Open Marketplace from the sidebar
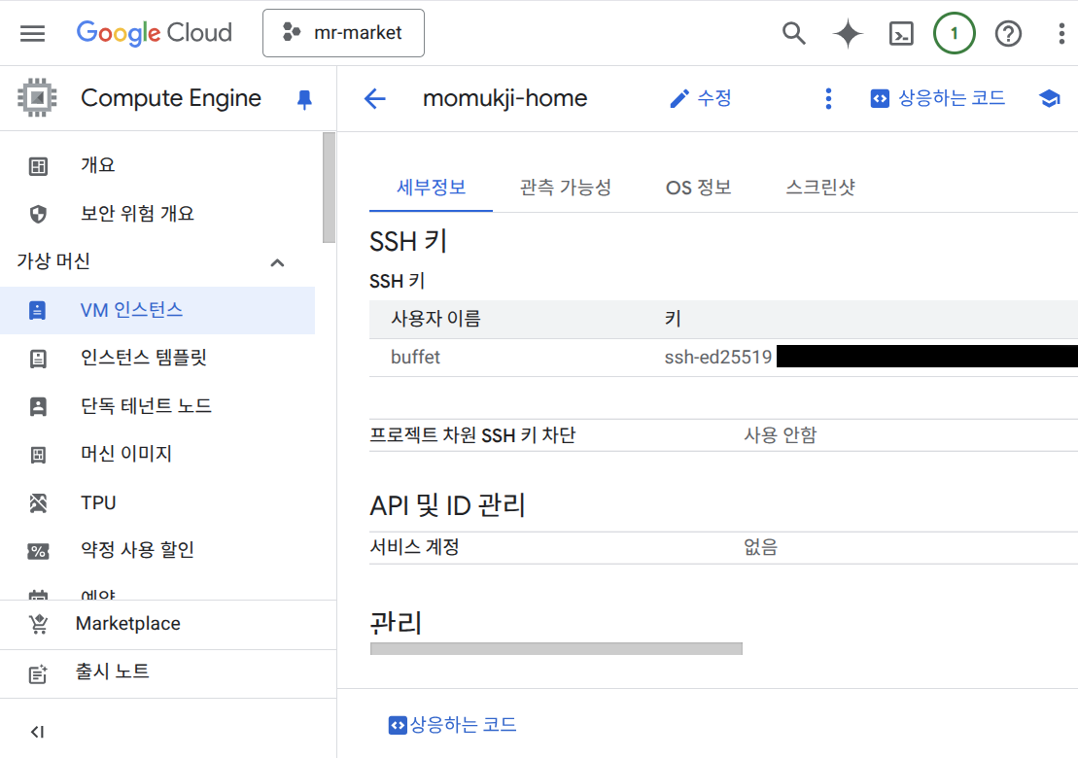 click(x=127, y=624)
